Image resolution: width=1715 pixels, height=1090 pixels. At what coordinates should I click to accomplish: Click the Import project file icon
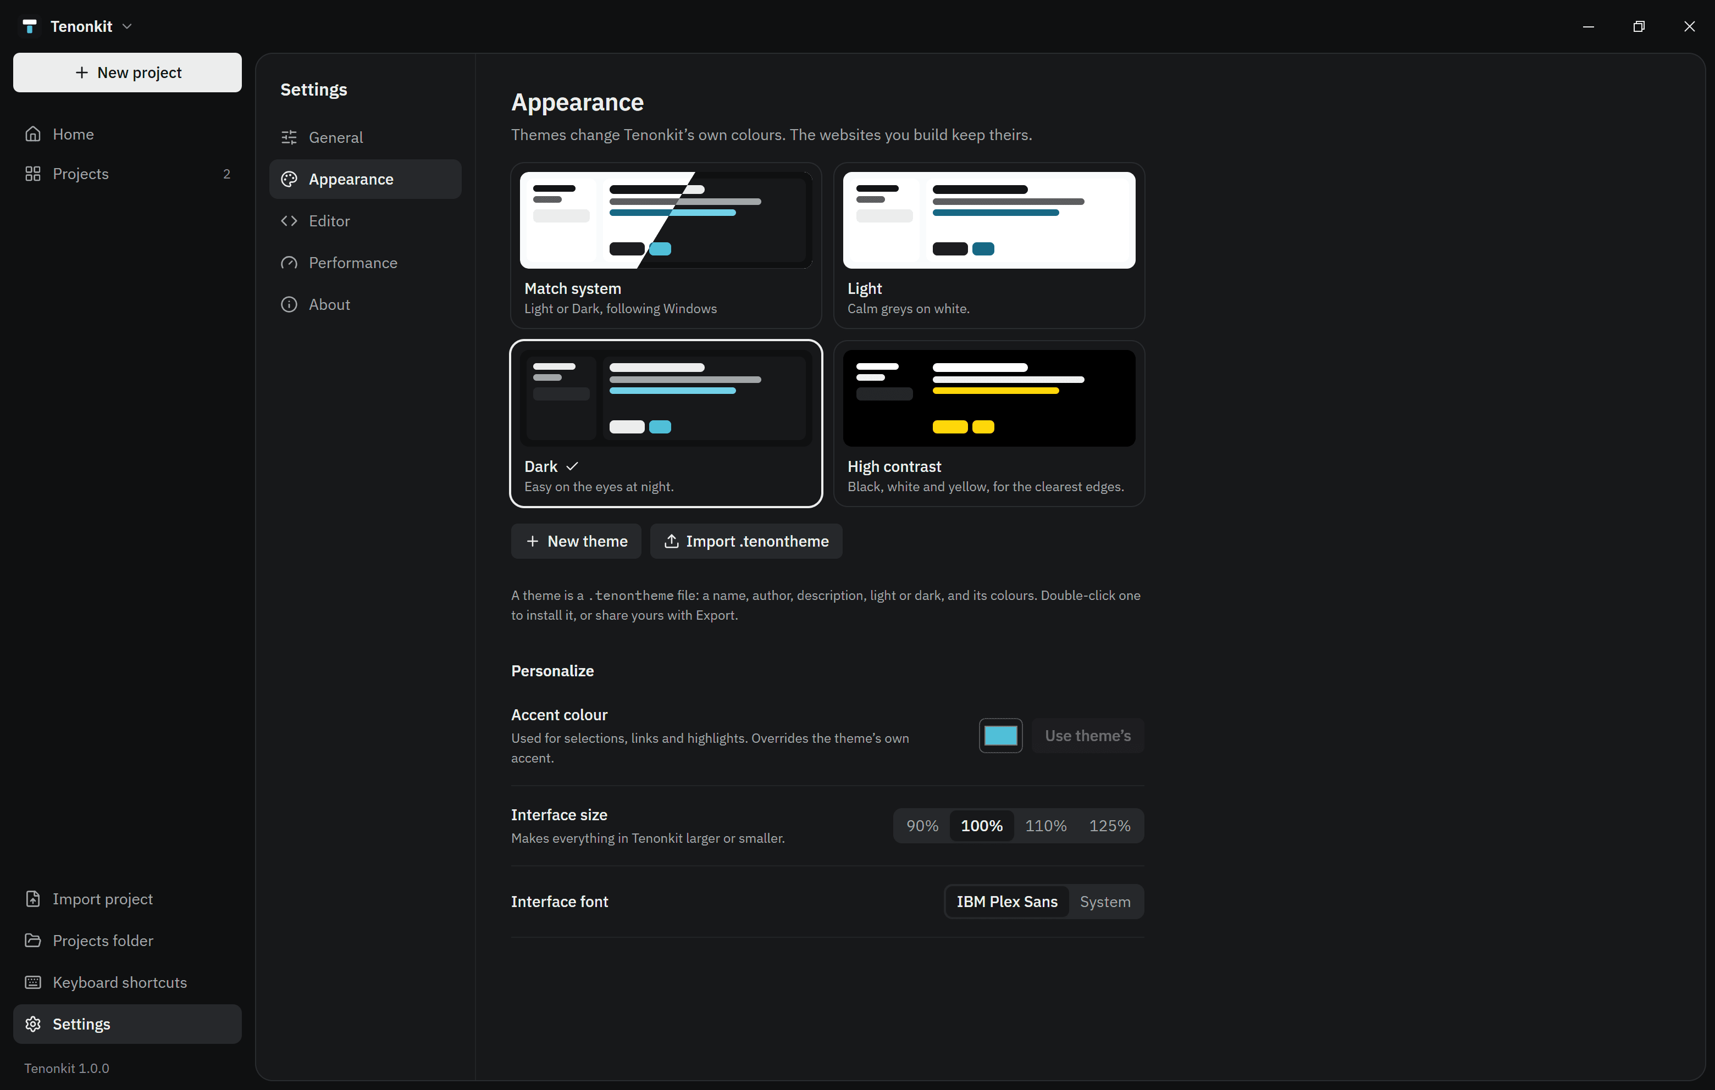pyautogui.click(x=33, y=898)
